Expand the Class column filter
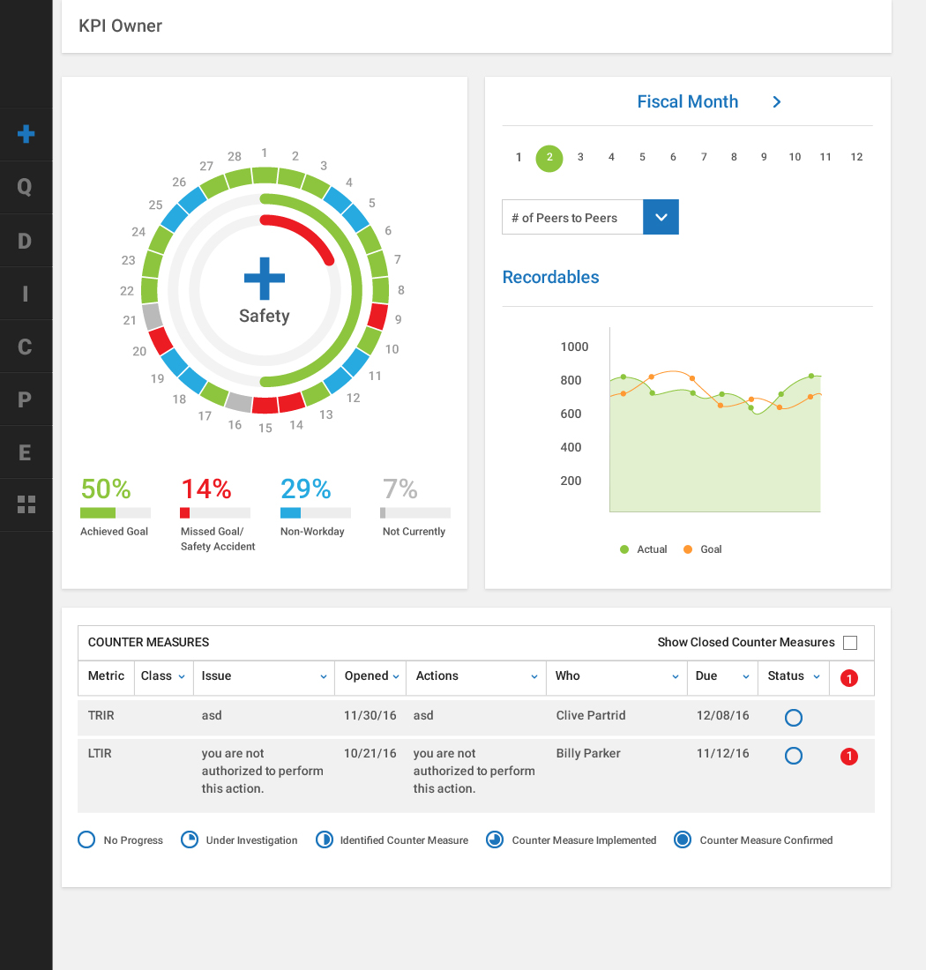Viewport: 926px width, 970px height. (182, 676)
